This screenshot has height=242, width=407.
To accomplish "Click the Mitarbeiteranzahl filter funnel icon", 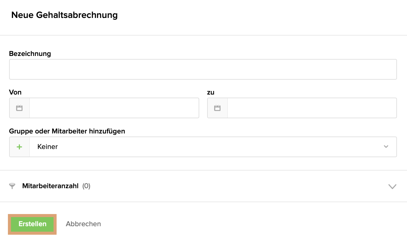I will [12, 186].
